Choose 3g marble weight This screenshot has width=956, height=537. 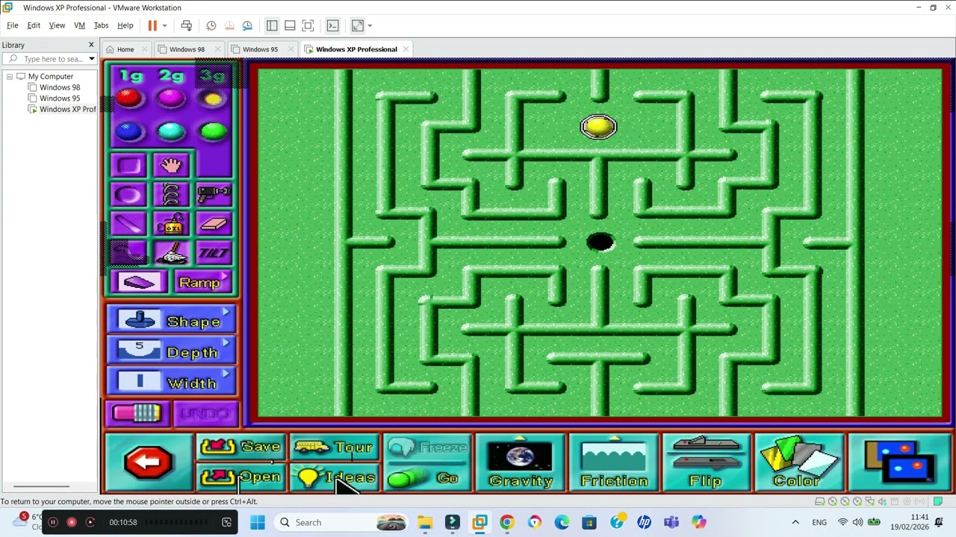point(213,75)
